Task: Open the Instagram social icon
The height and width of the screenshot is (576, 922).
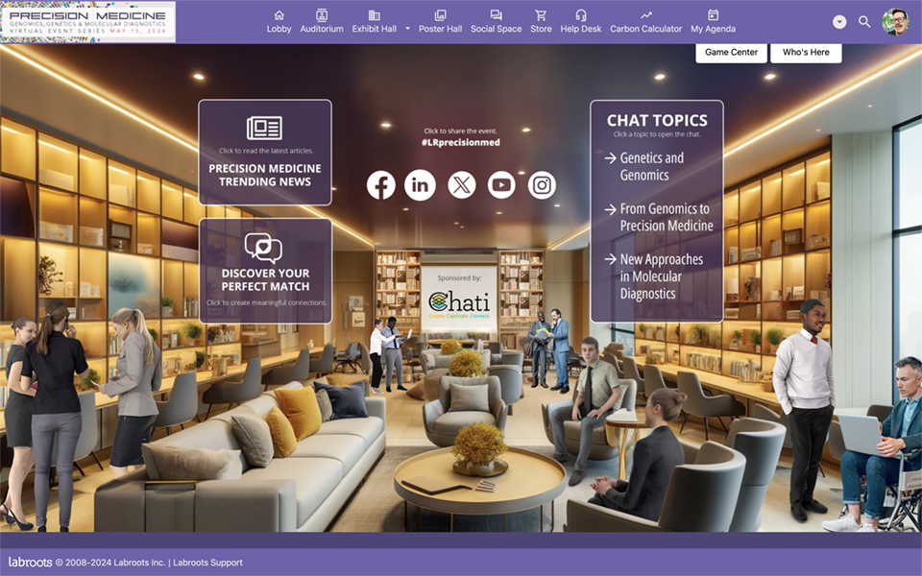Action: [542, 185]
